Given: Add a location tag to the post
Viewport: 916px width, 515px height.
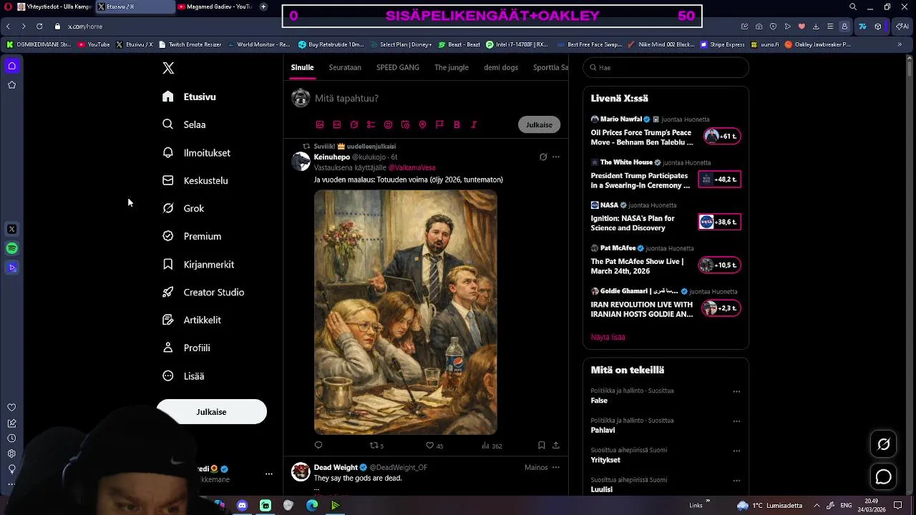Looking at the screenshot, I should (422, 124).
